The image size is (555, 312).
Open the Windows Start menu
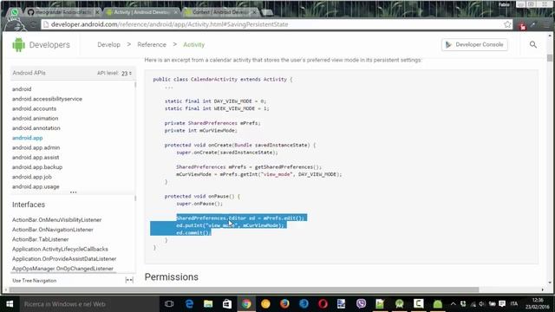click(x=10, y=304)
